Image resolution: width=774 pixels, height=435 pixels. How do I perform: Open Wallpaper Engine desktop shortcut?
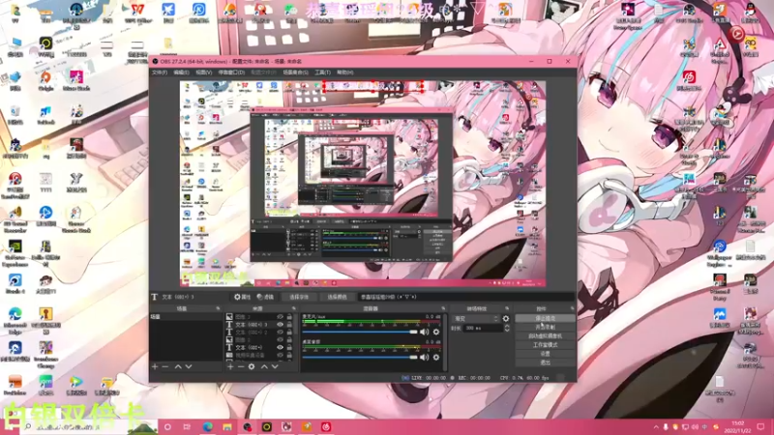point(719,253)
